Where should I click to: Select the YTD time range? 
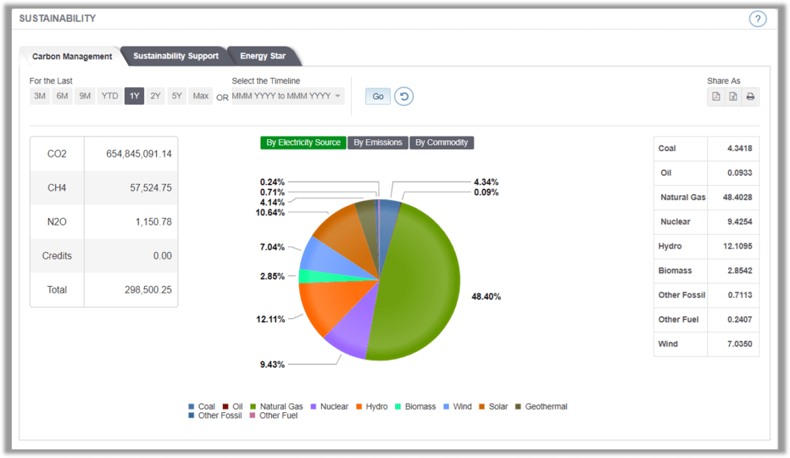coord(109,96)
